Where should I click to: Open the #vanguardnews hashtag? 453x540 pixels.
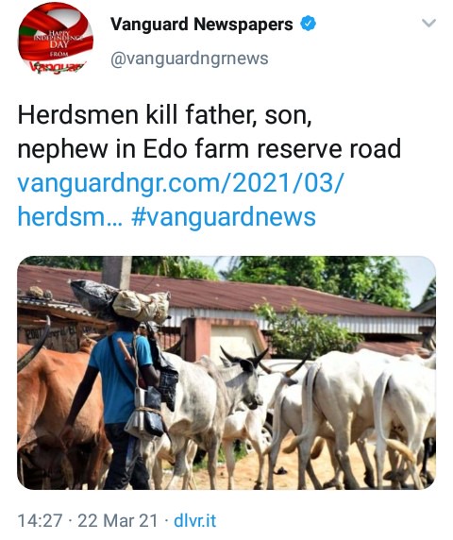pos(224,217)
